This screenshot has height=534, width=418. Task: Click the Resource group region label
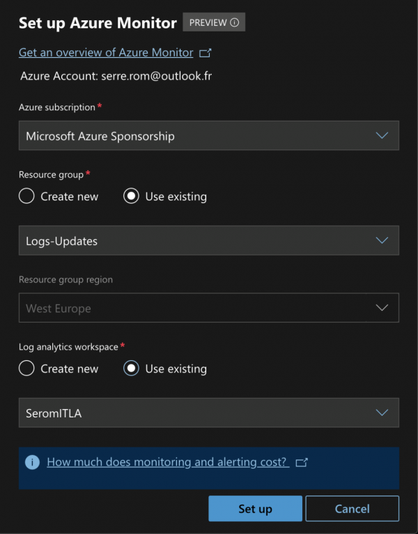tap(65, 280)
